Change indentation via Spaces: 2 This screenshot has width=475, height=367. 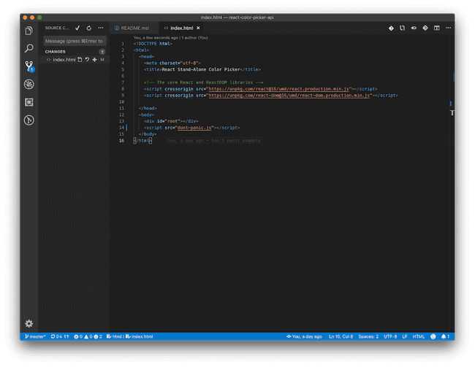[x=368, y=336]
